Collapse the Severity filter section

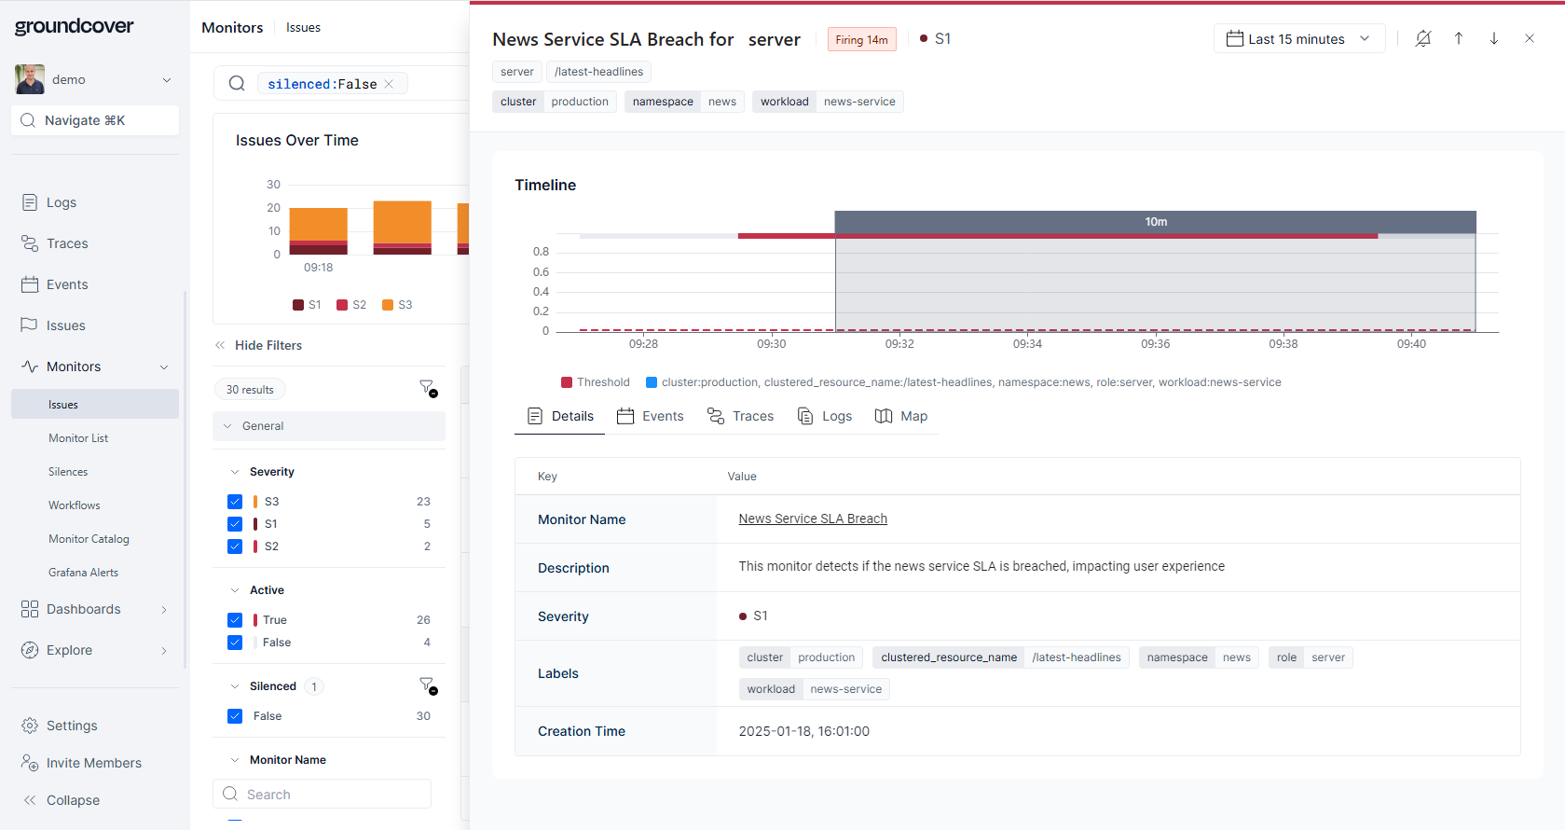235,472
